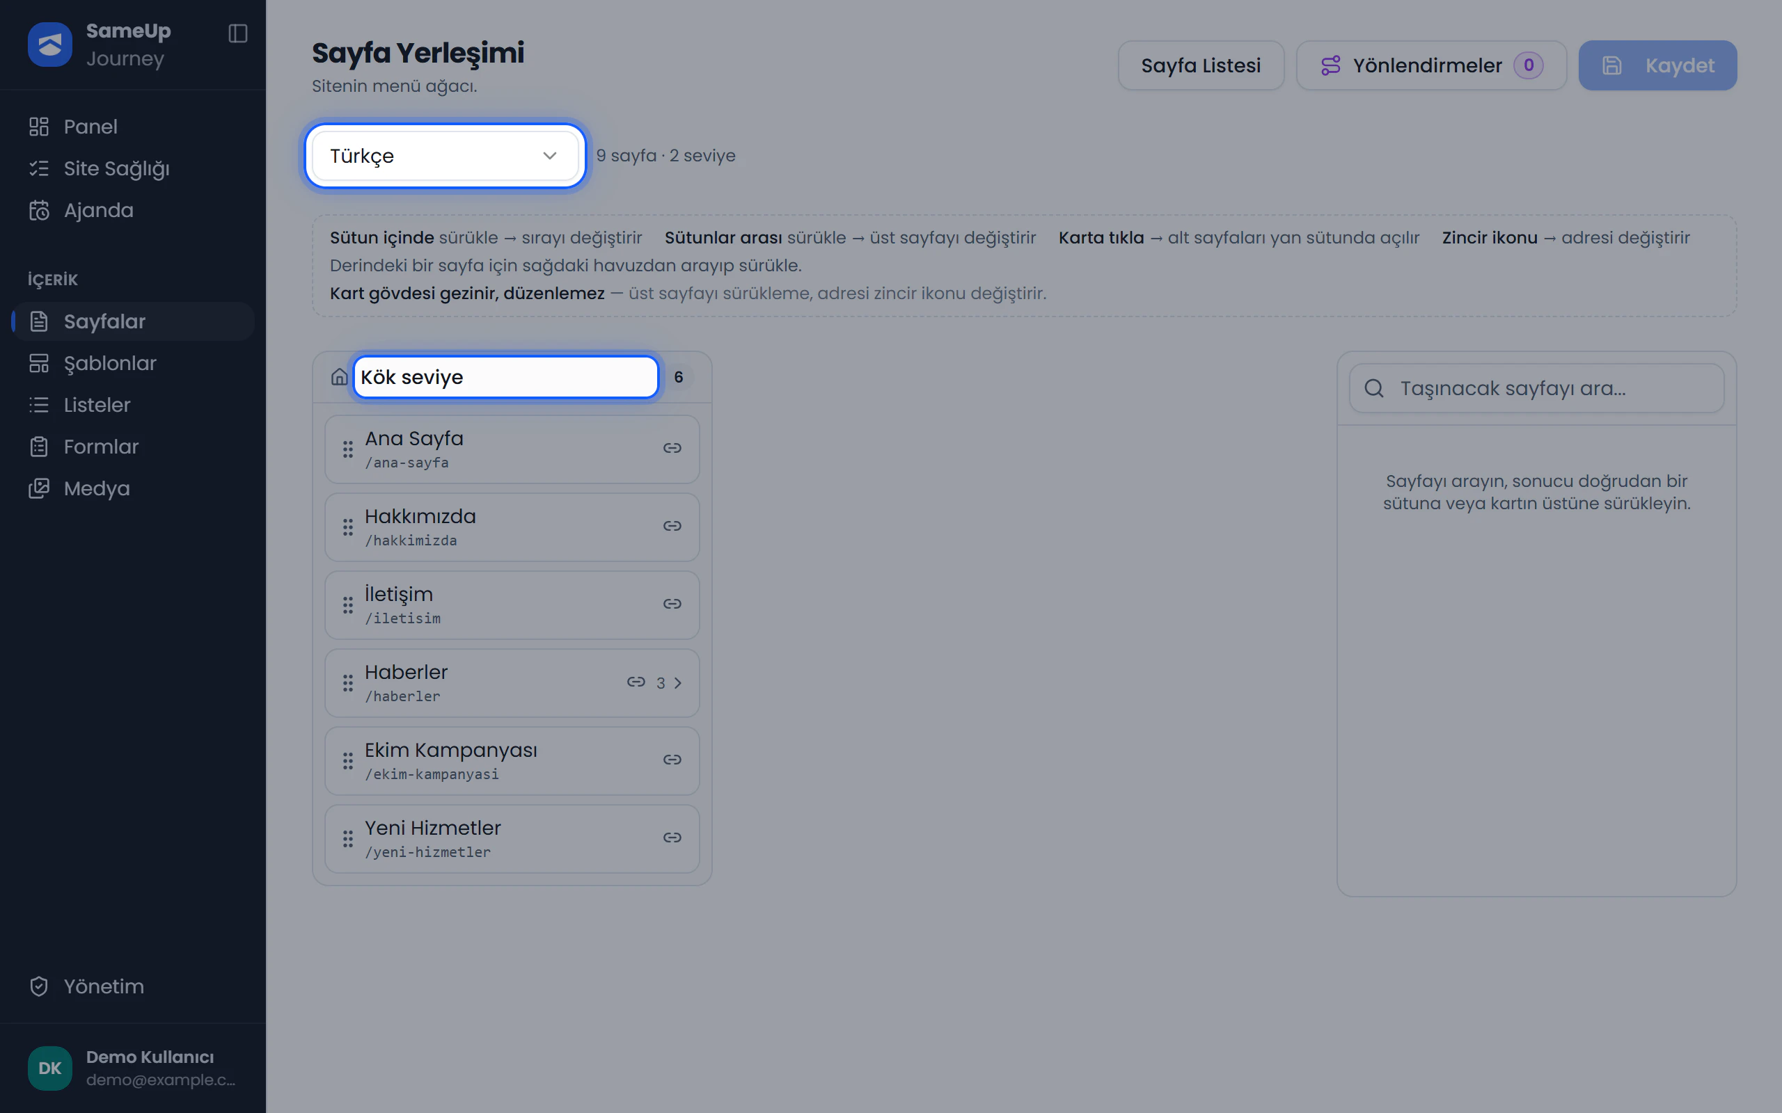Click the Sayfa Listesi button

coord(1201,65)
